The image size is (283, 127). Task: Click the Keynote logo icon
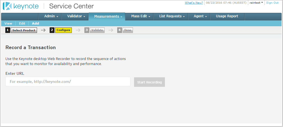(x=7, y=6)
